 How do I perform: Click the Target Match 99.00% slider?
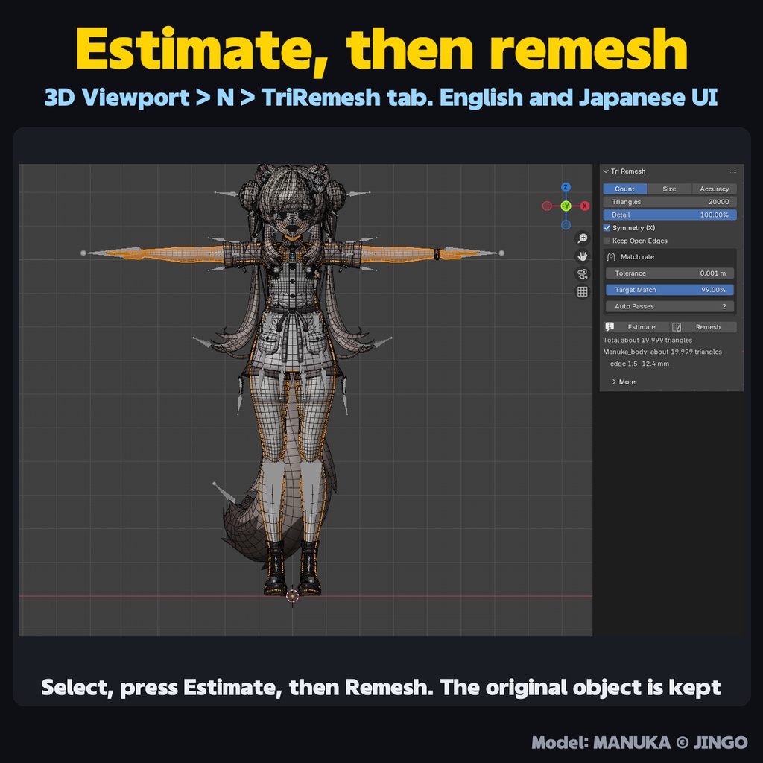click(x=670, y=290)
